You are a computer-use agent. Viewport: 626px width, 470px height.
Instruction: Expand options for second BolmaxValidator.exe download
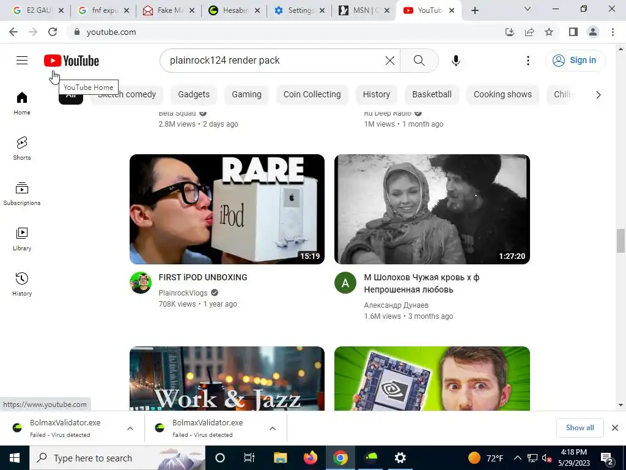point(273,428)
